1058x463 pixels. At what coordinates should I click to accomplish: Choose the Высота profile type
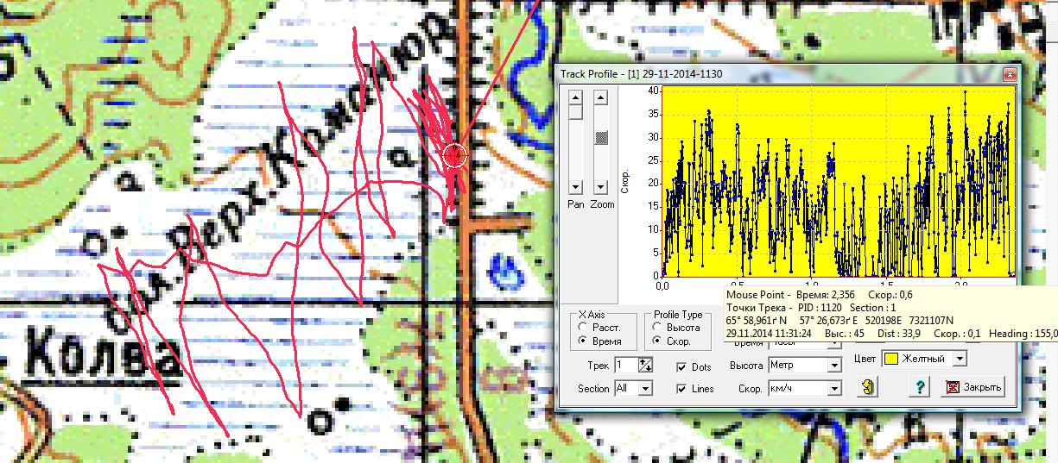[x=658, y=328]
